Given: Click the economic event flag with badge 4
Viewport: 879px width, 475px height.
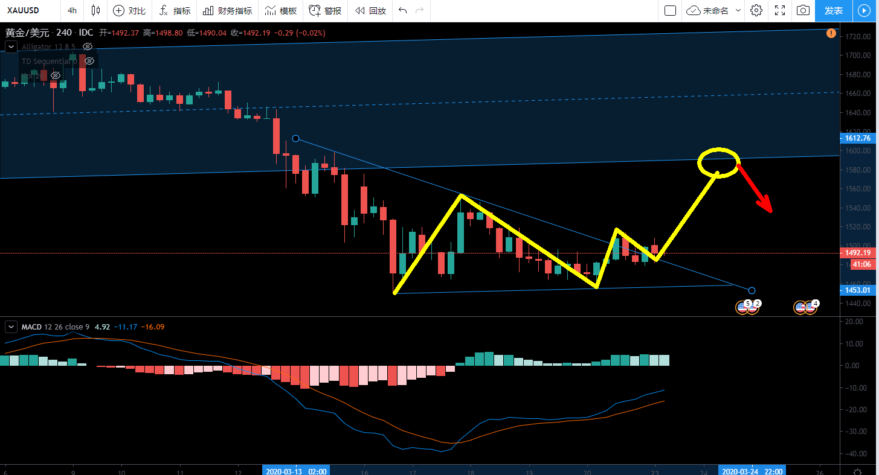Looking at the screenshot, I should [810, 308].
